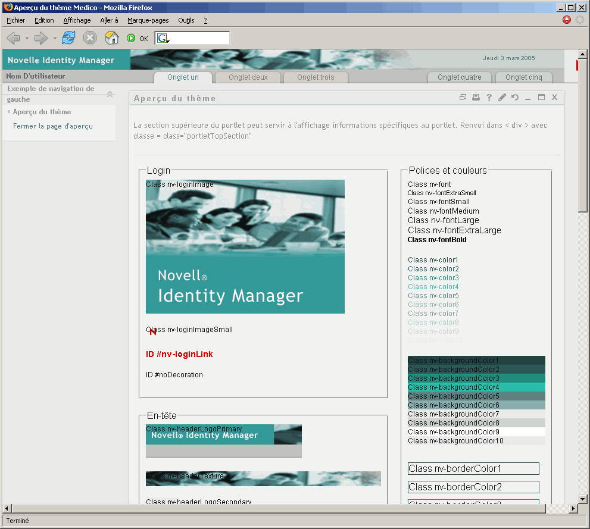This screenshot has height=529, width=590.
Task: Click the red update notification icon
Action: pyautogui.click(x=567, y=20)
